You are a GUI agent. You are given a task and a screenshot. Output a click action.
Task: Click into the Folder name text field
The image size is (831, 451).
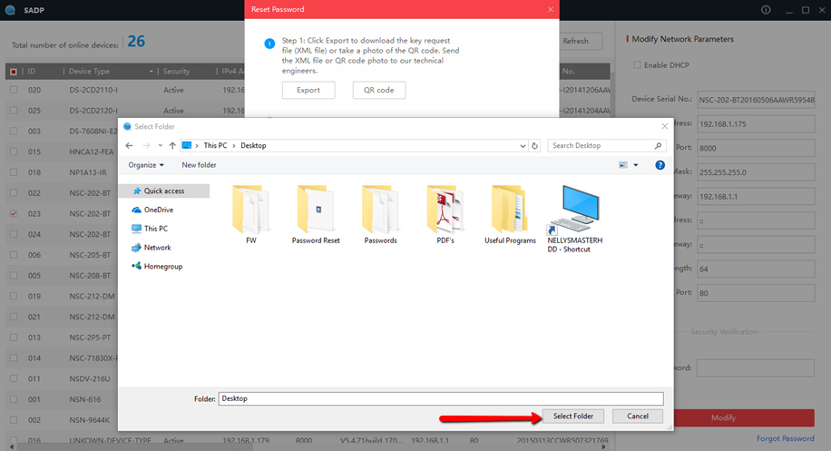click(x=441, y=398)
